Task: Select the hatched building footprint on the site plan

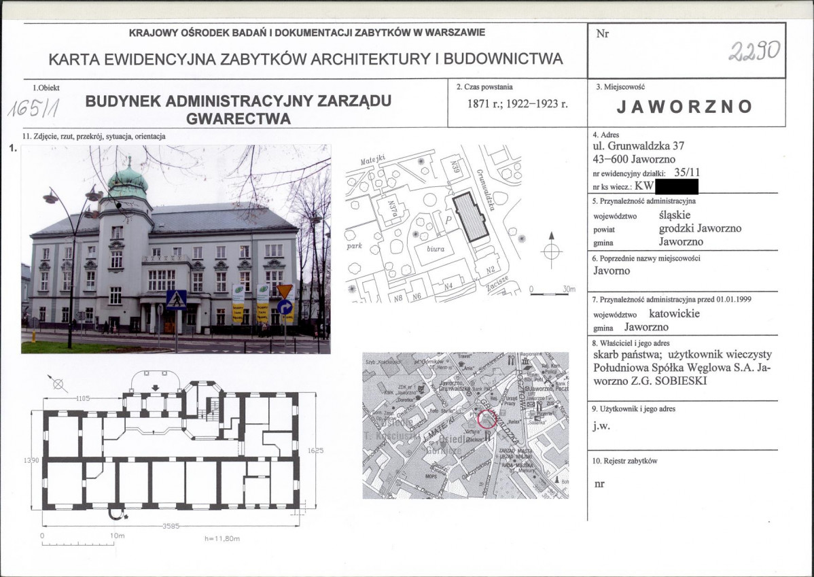Action: point(471,215)
